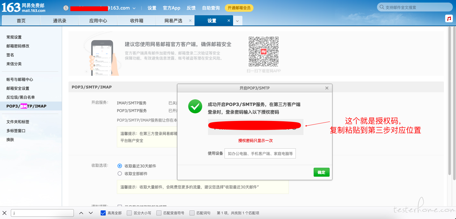Open 来信分类 in the sidebar
This screenshot has width=456, height=219.
point(14,64)
